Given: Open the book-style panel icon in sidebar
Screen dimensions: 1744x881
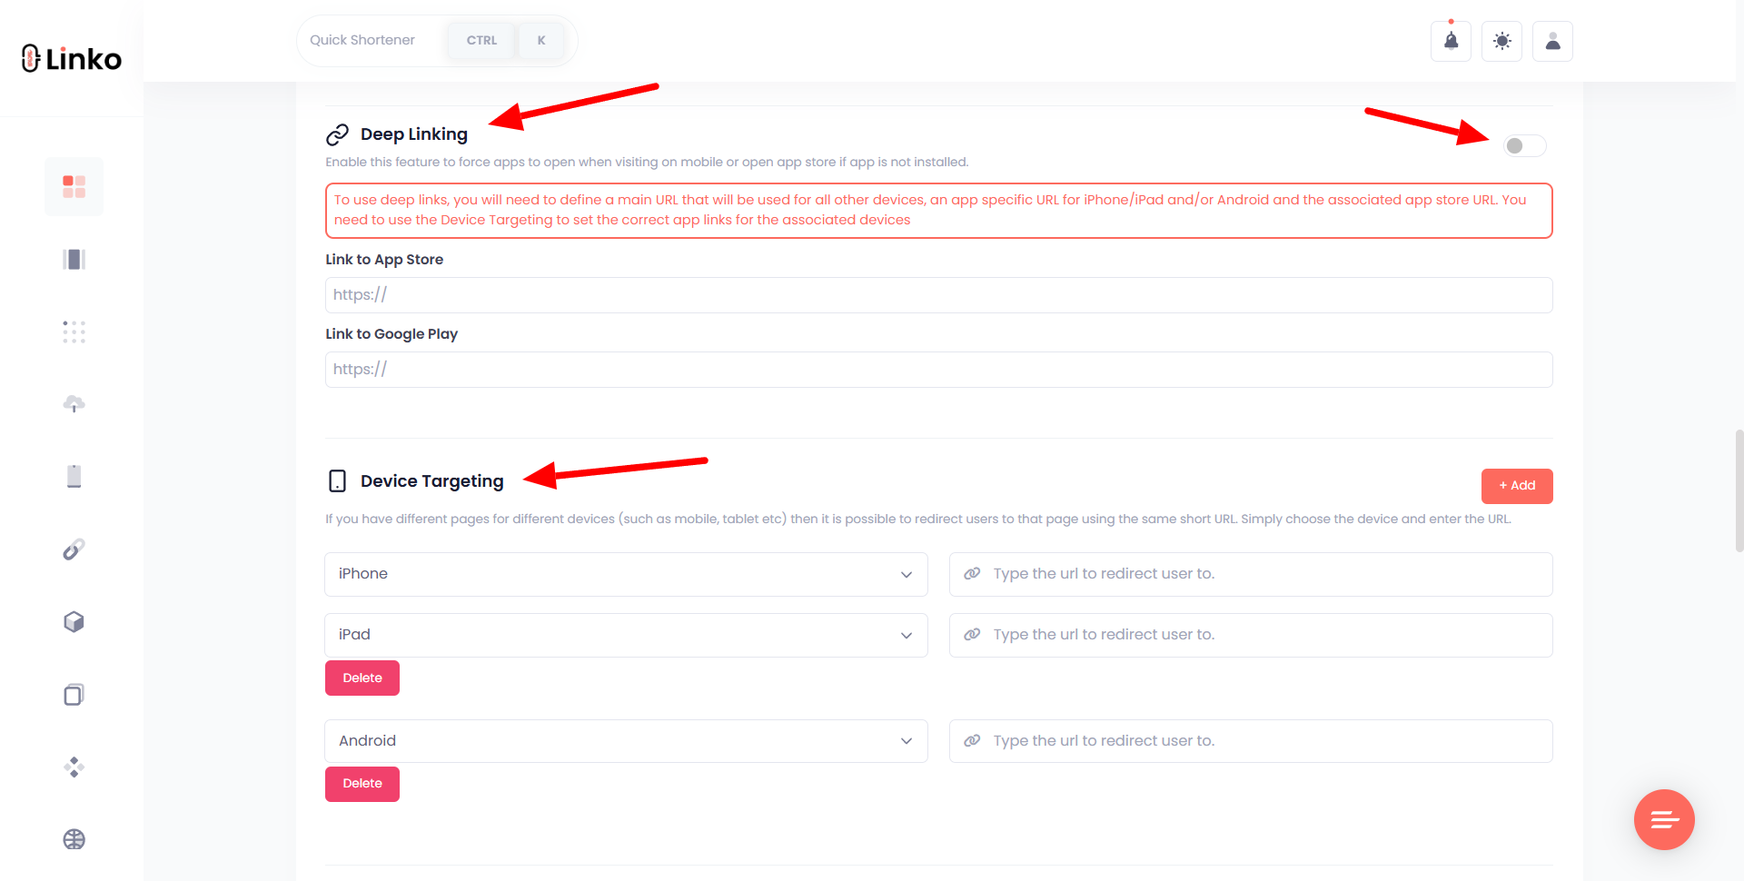Looking at the screenshot, I should click(74, 260).
